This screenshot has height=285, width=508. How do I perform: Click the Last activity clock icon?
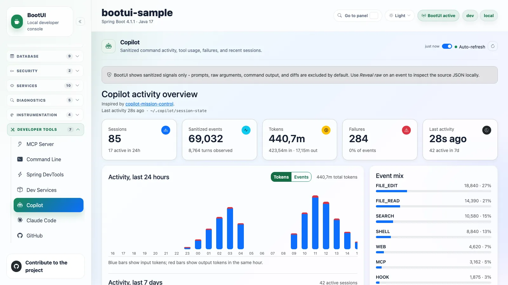[487, 130]
